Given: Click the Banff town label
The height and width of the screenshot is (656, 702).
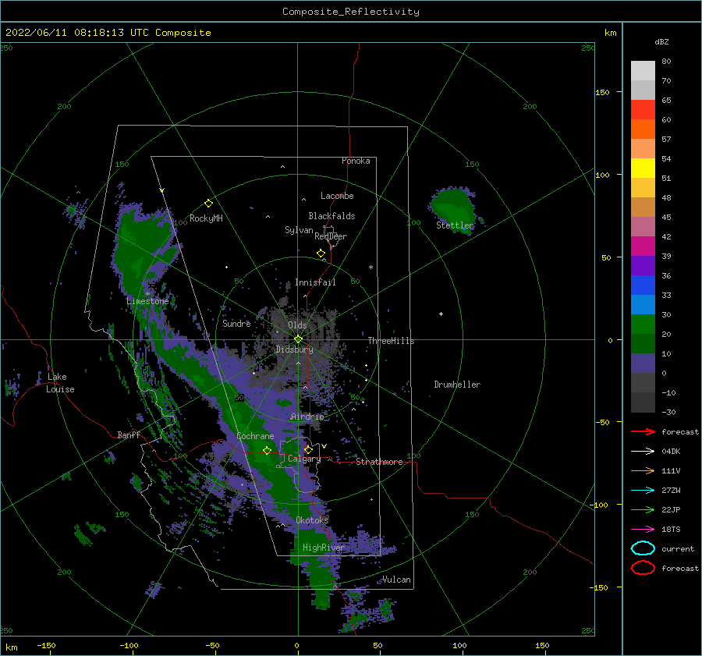Looking at the screenshot, I should 129,435.
